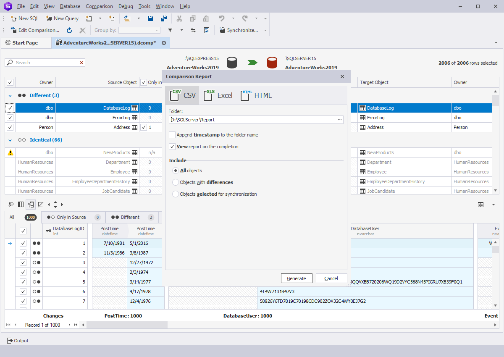Open the Tools menu
Screen dimensions: 504x357
click(144, 6)
